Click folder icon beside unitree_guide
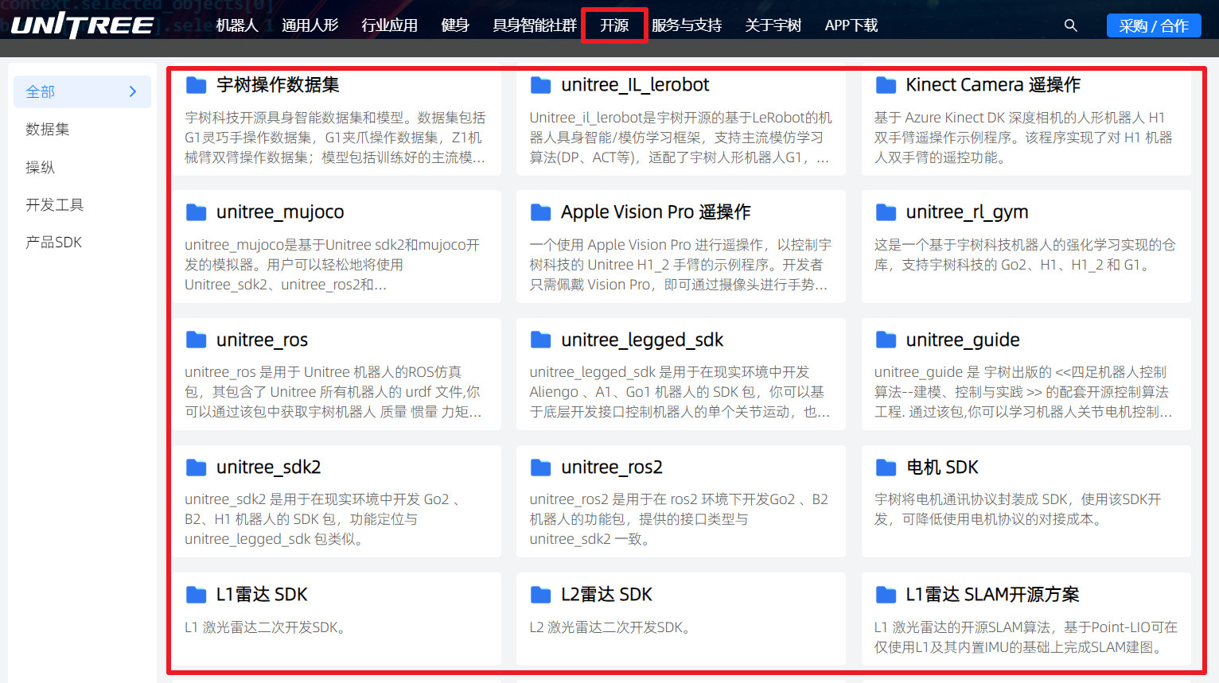Viewport: 1219px width, 683px height. pos(886,340)
